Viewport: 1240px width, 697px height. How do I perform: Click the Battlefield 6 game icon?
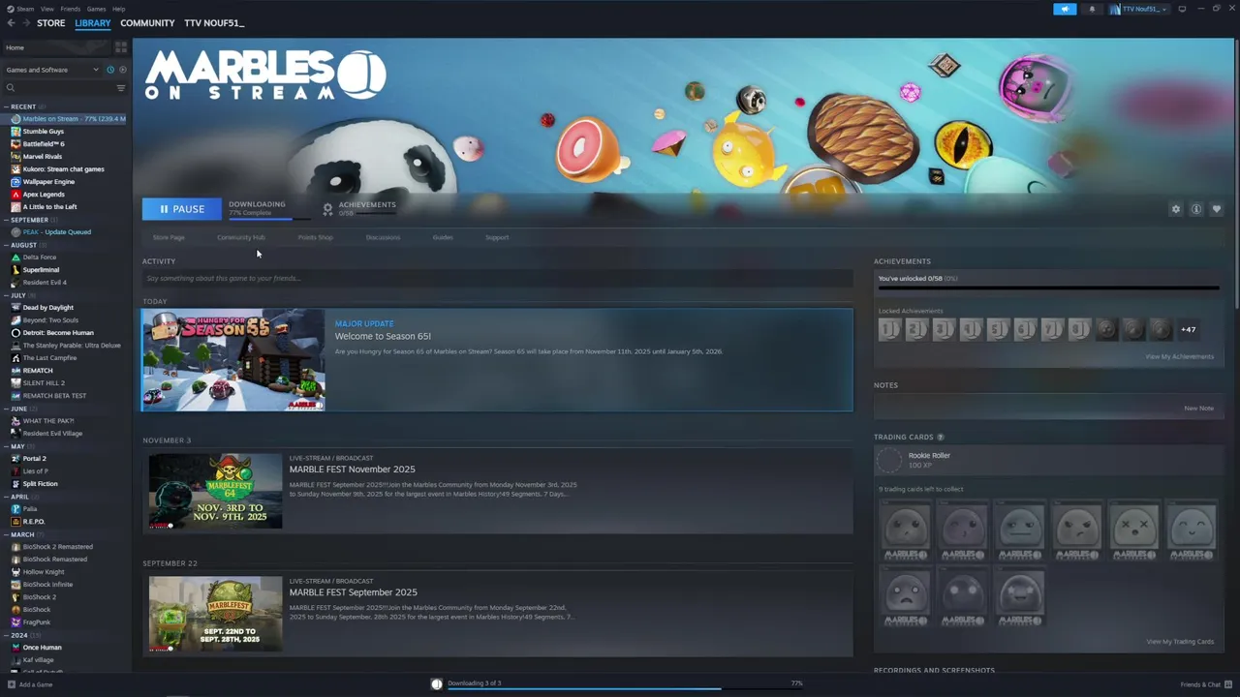(15, 144)
